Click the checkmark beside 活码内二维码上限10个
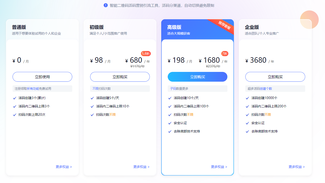Screen dimensions: 325x183 [x=92, y=107]
